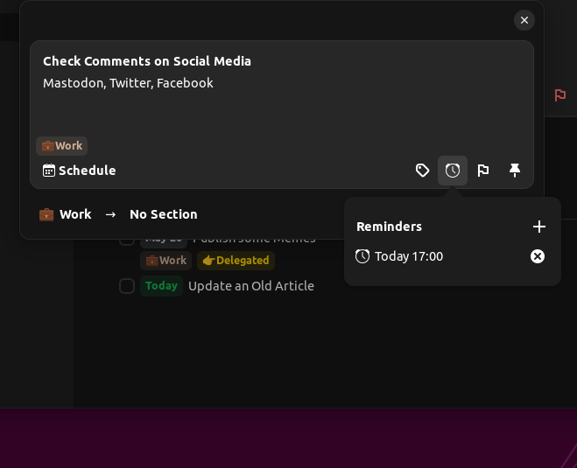Open the Schedule date picker

tap(80, 171)
